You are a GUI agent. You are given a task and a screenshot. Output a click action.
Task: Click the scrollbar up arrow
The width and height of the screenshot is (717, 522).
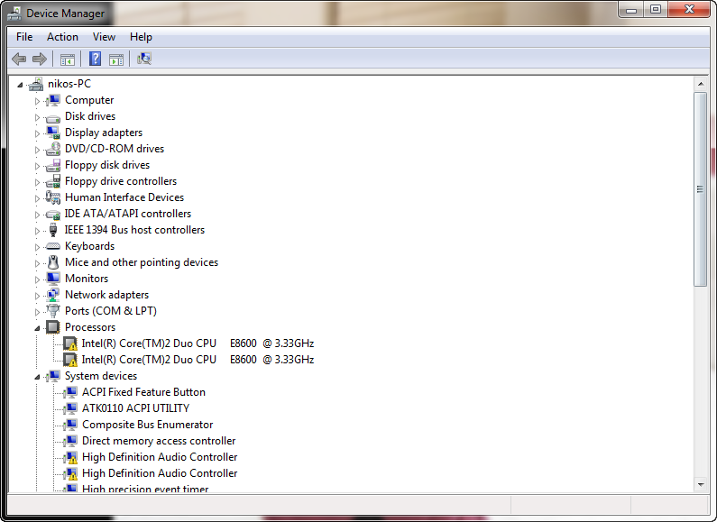(700, 84)
